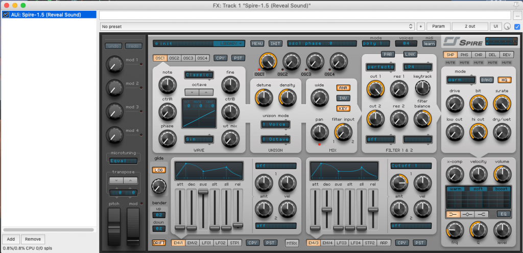Toggle the INV button in Mix

tap(343, 98)
